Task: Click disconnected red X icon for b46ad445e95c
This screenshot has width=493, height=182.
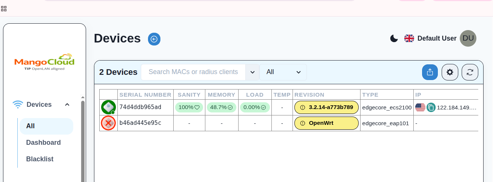Action: (108, 123)
